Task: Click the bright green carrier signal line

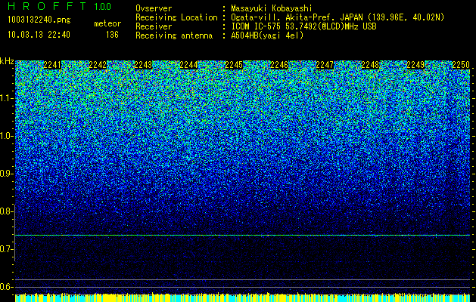Action: [242, 235]
